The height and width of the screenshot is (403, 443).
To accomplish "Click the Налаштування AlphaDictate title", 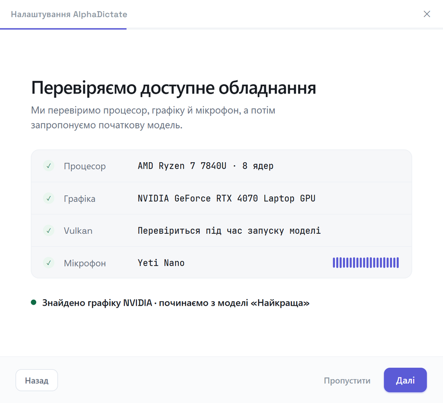I will (x=69, y=15).
